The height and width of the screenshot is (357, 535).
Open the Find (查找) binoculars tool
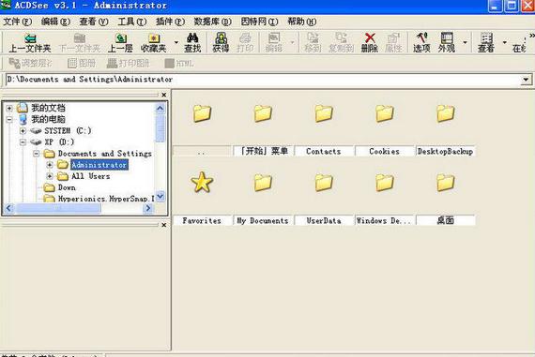pos(192,42)
